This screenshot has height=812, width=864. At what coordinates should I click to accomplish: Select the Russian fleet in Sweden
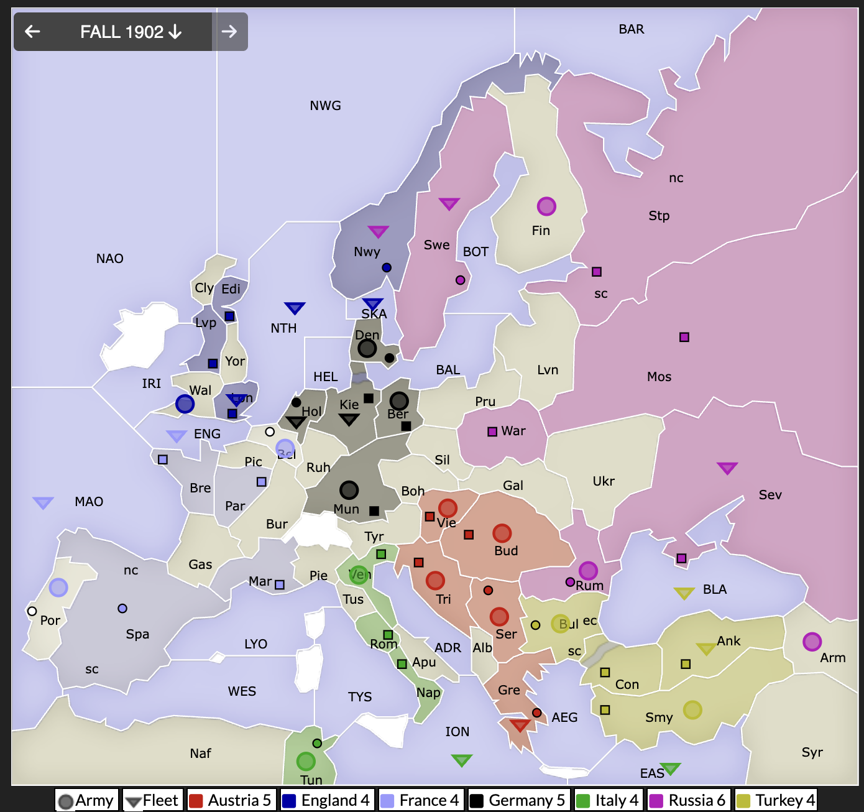point(449,203)
